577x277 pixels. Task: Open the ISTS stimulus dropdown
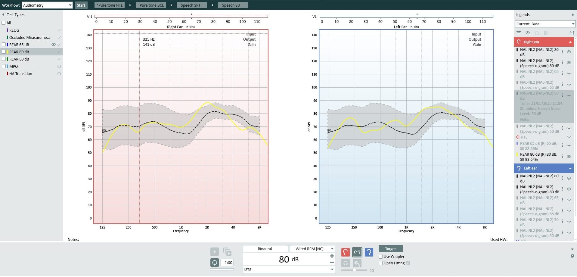click(332, 269)
